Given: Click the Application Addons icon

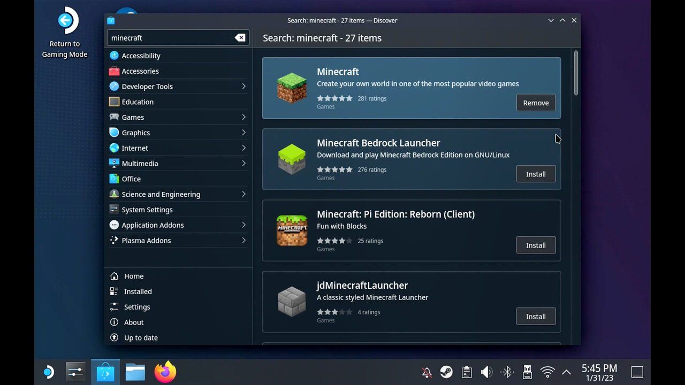Looking at the screenshot, I should click(114, 225).
